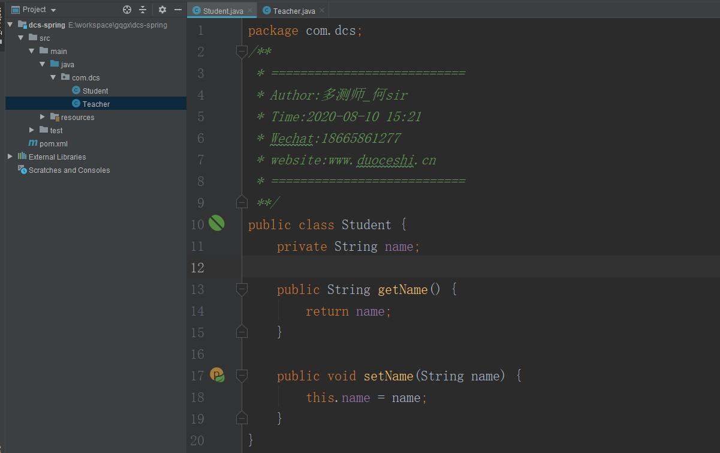
Task: Collapse the src folder in project tree
Action: click(x=21, y=38)
